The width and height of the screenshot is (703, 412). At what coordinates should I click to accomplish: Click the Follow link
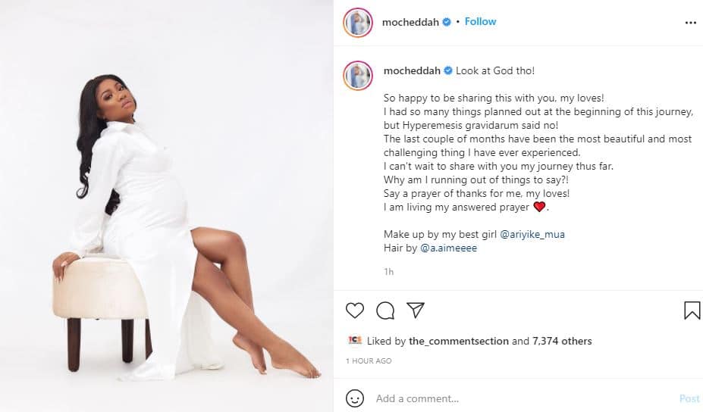pyautogui.click(x=480, y=21)
